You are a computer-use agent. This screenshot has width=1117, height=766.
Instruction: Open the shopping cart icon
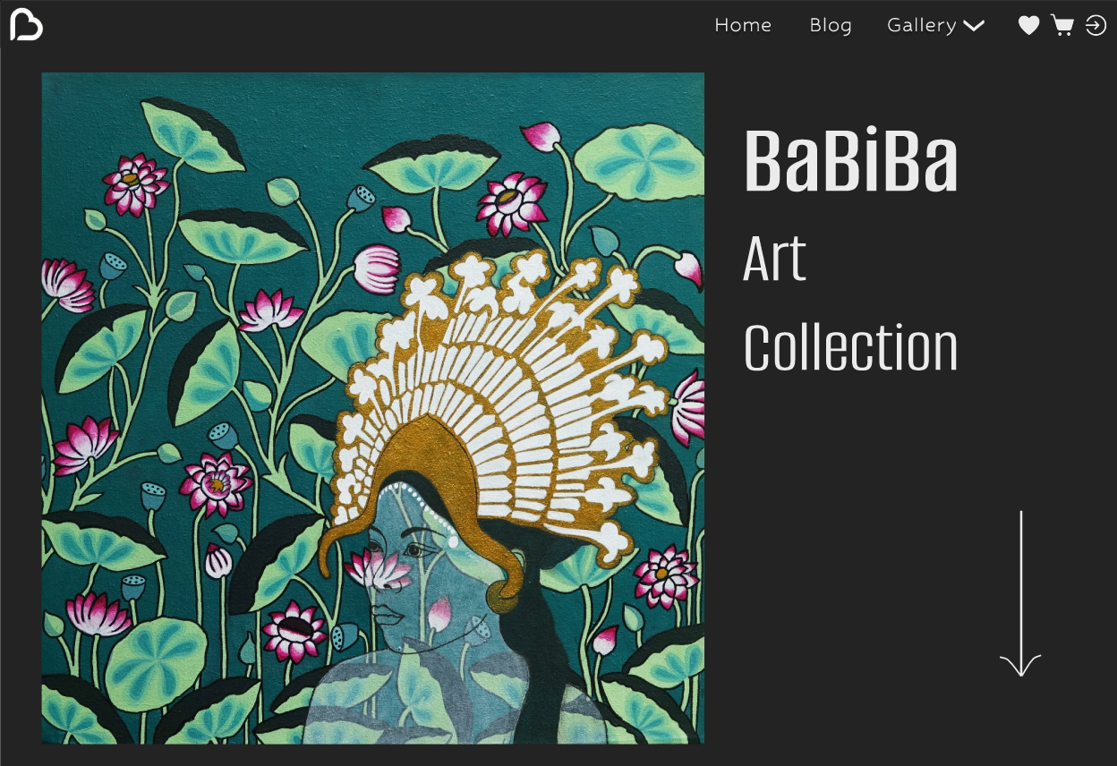[x=1062, y=26]
